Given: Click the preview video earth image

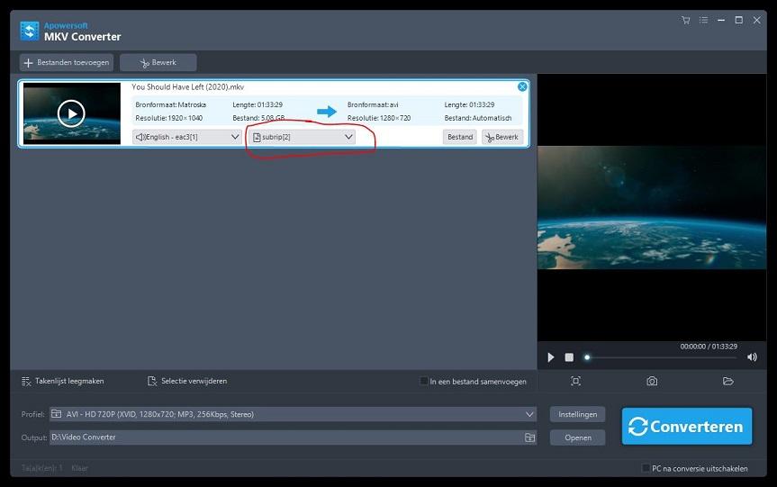Looking at the screenshot, I should pos(652,208).
